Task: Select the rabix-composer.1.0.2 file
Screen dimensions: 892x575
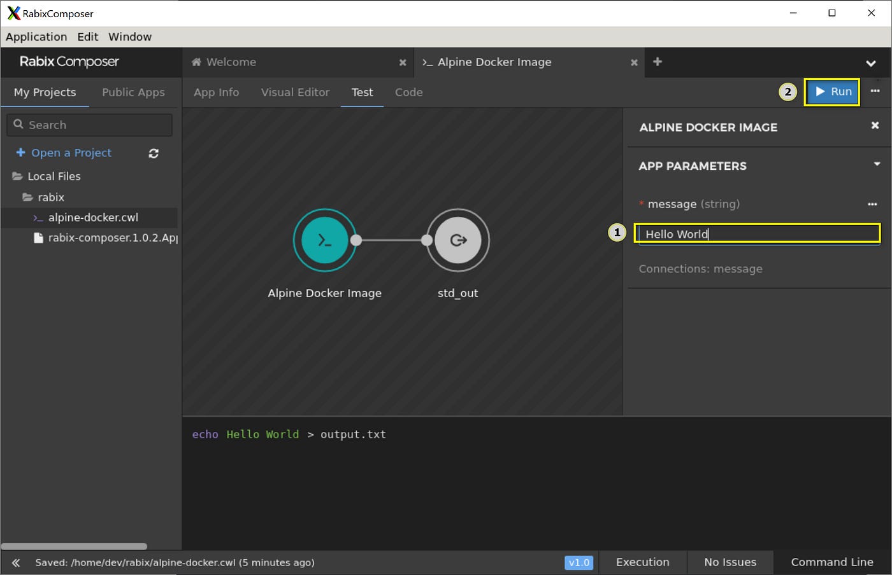Action: click(x=106, y=238)
